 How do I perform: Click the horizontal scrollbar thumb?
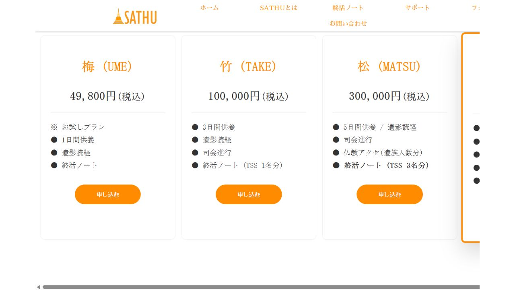[x=261, y=287]
